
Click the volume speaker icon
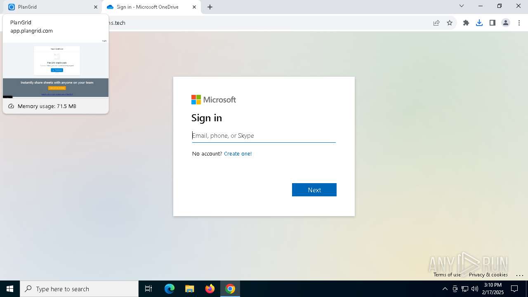click(475, 289)
